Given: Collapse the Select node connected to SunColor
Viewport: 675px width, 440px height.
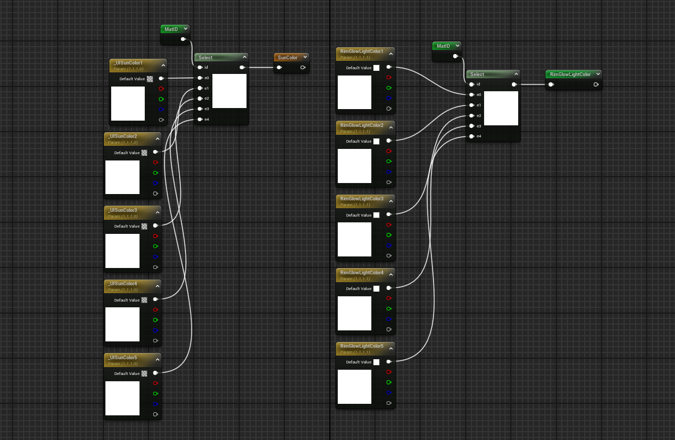Looking at the screenshot, I should 244,58.
